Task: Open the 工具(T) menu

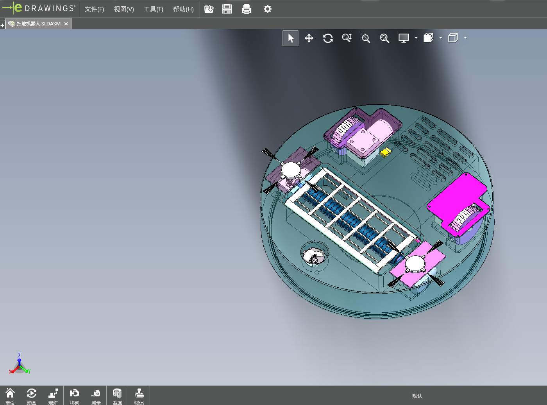Action: click(x=154, y=9)
